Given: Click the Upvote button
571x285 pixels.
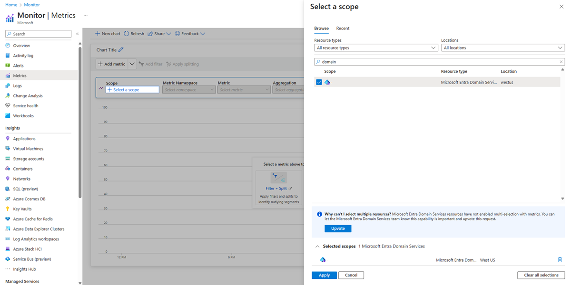Looking at the screenshot, I should (x=338, y=228).
